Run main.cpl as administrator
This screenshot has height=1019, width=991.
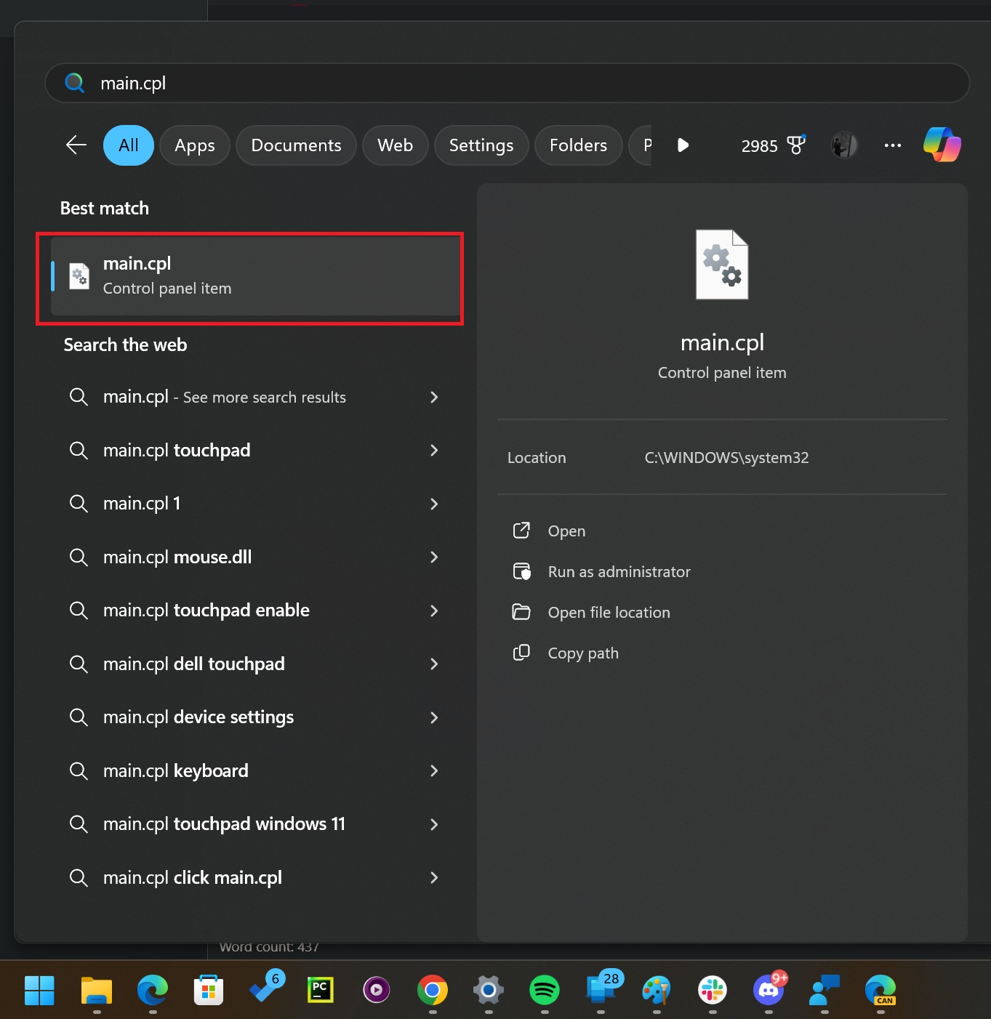tap(619, 571)
